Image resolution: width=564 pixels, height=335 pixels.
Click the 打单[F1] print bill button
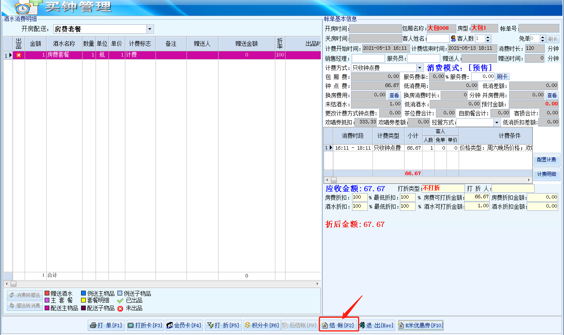(x=106, y=325)
